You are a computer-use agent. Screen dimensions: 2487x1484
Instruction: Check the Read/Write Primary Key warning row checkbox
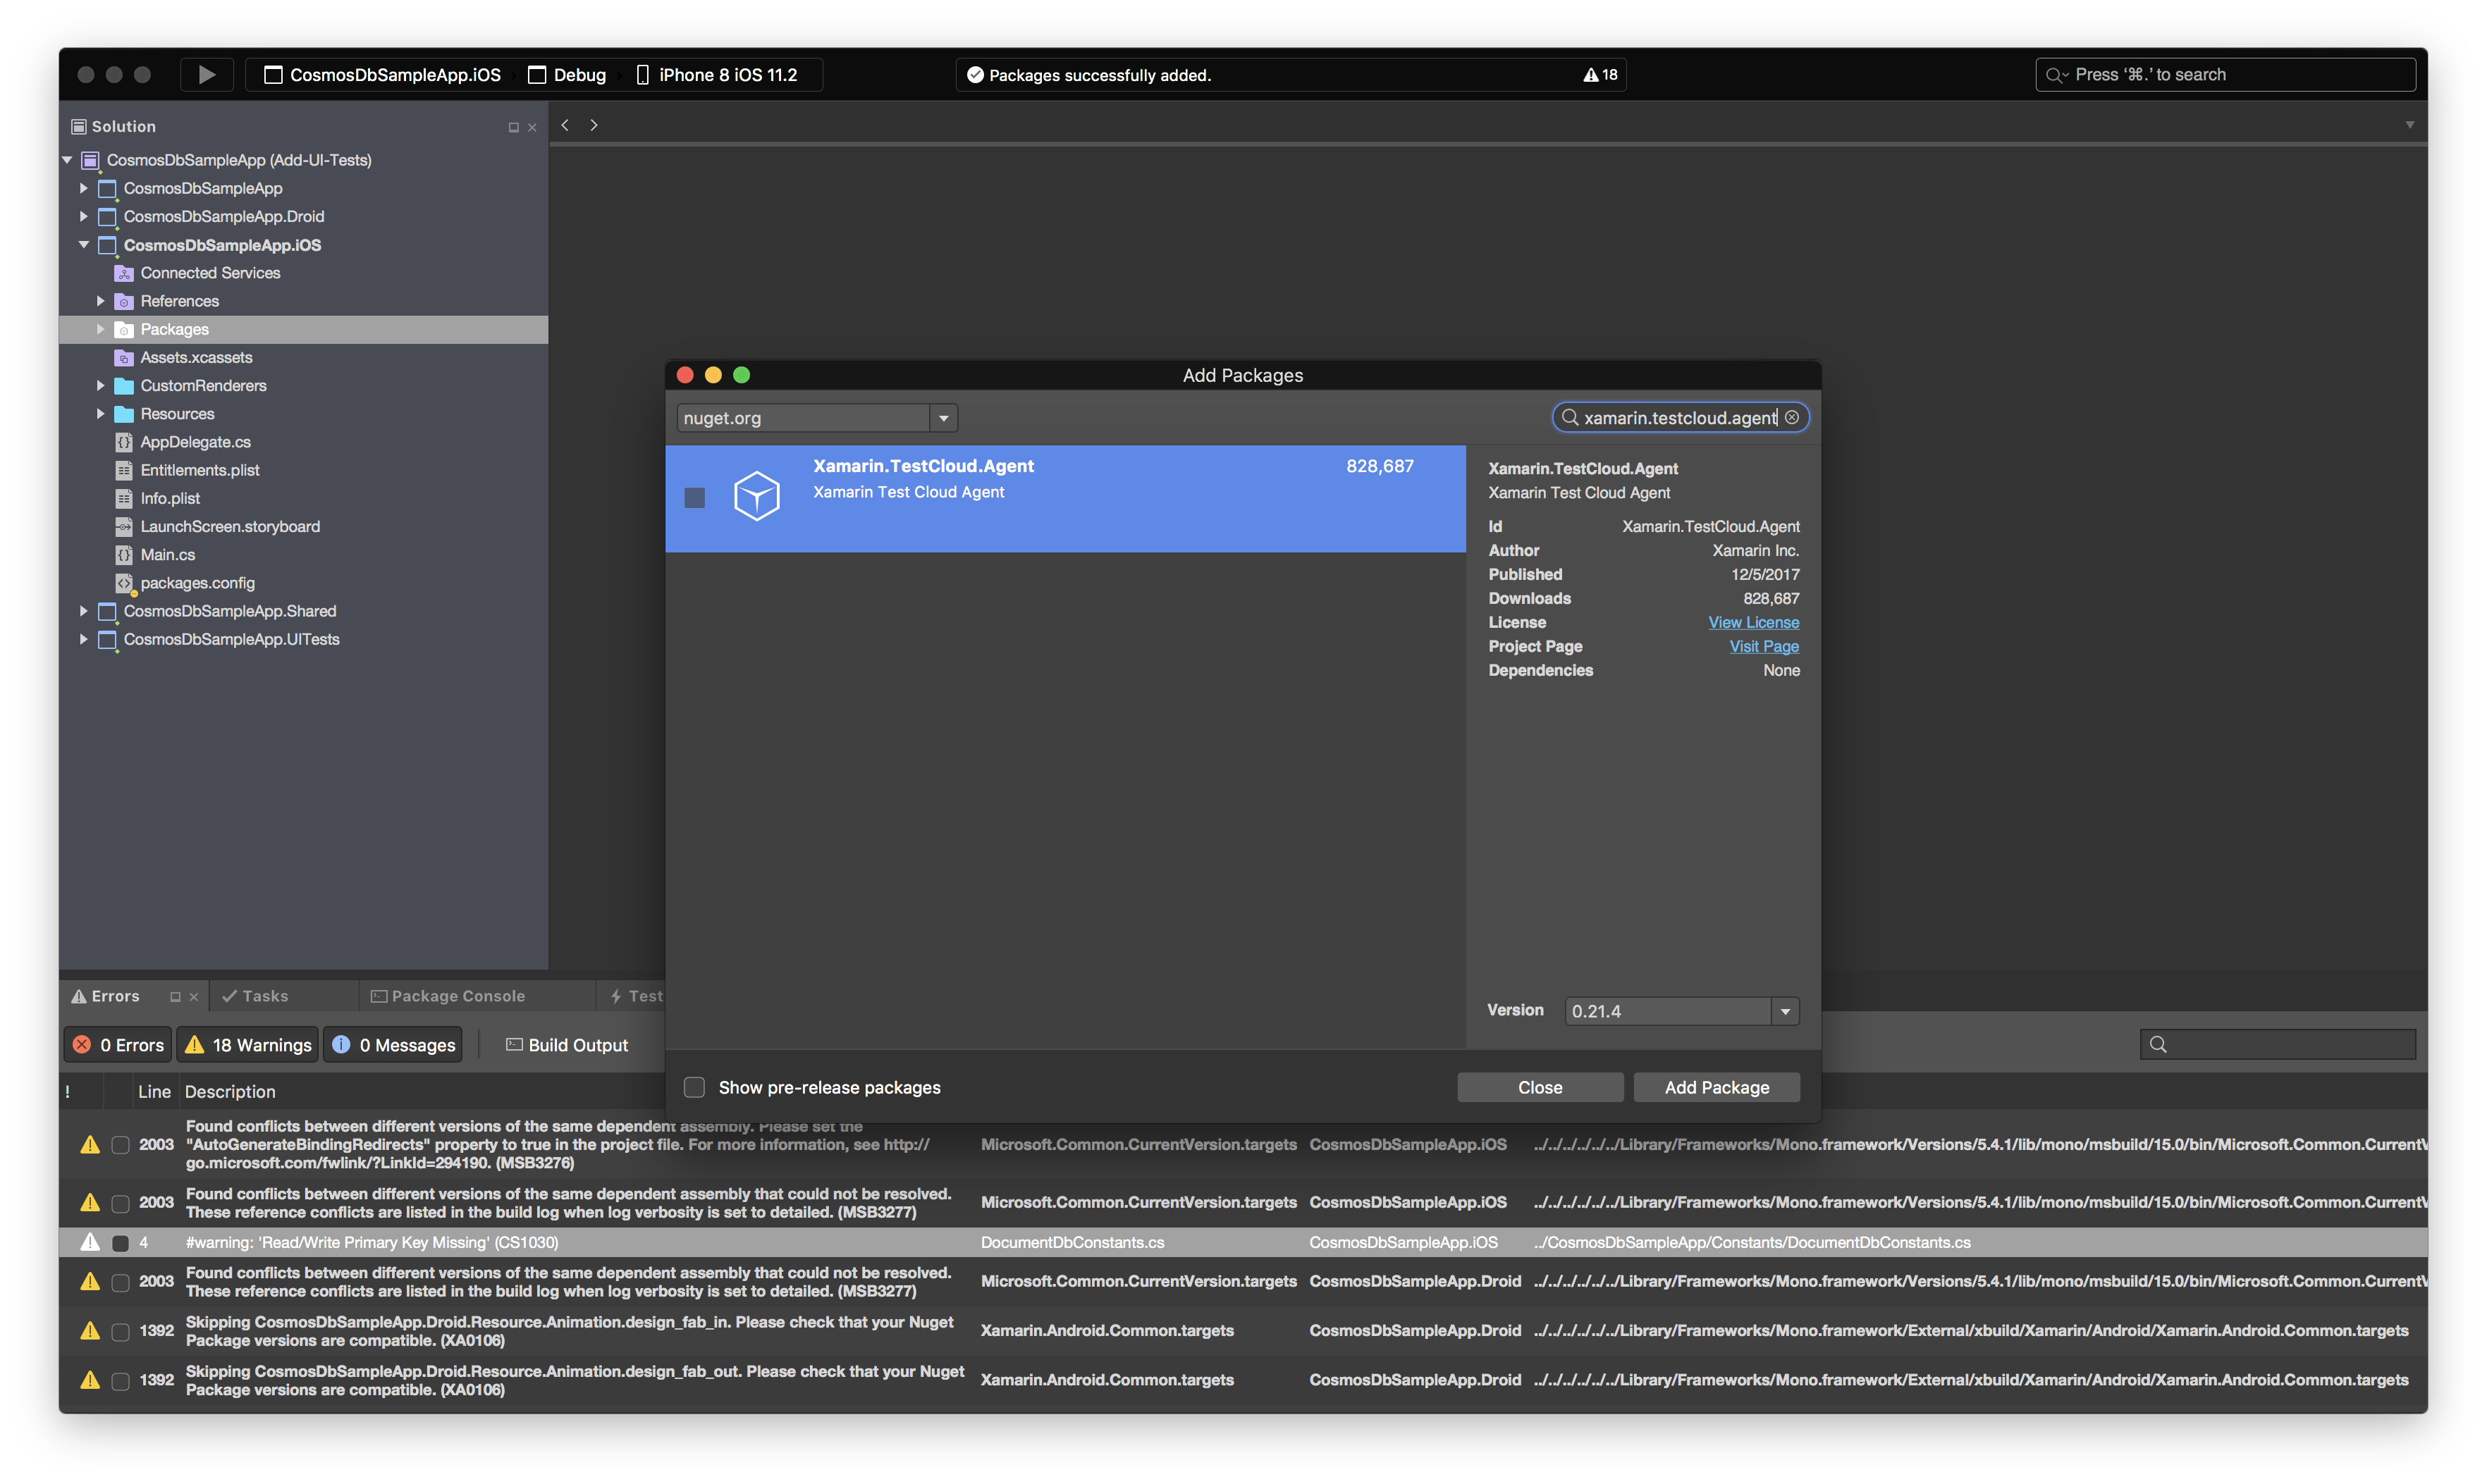tap(121, 1243)
